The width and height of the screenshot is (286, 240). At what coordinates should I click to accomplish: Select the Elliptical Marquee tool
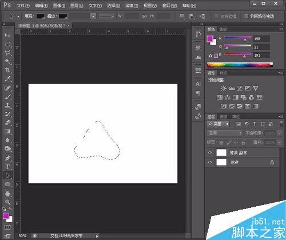(7, 44)
